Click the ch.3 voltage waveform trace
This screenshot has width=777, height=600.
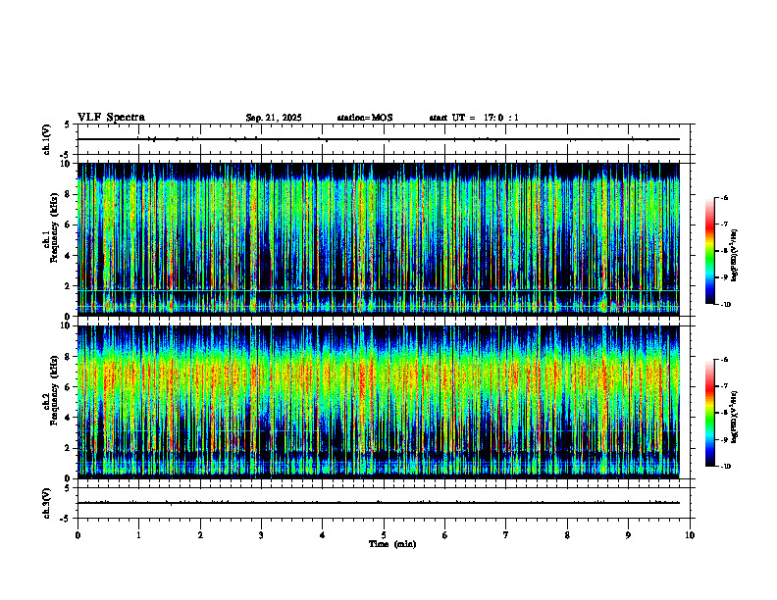(x=378, y=503)
